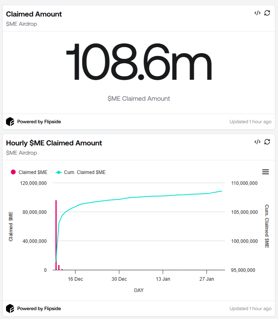Toggle the Cum. Claimed $ME legend series

pos(85,172)
